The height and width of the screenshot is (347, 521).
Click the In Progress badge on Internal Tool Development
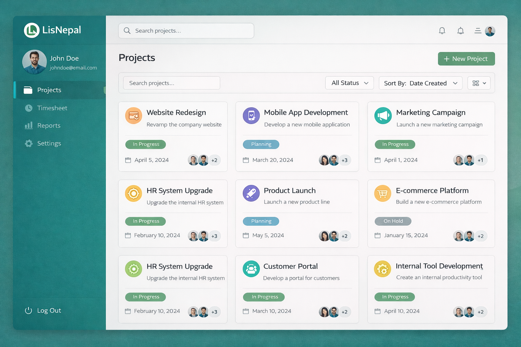click(395, 297)
